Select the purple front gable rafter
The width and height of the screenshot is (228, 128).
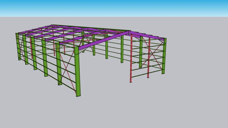[x=103, y=40]
